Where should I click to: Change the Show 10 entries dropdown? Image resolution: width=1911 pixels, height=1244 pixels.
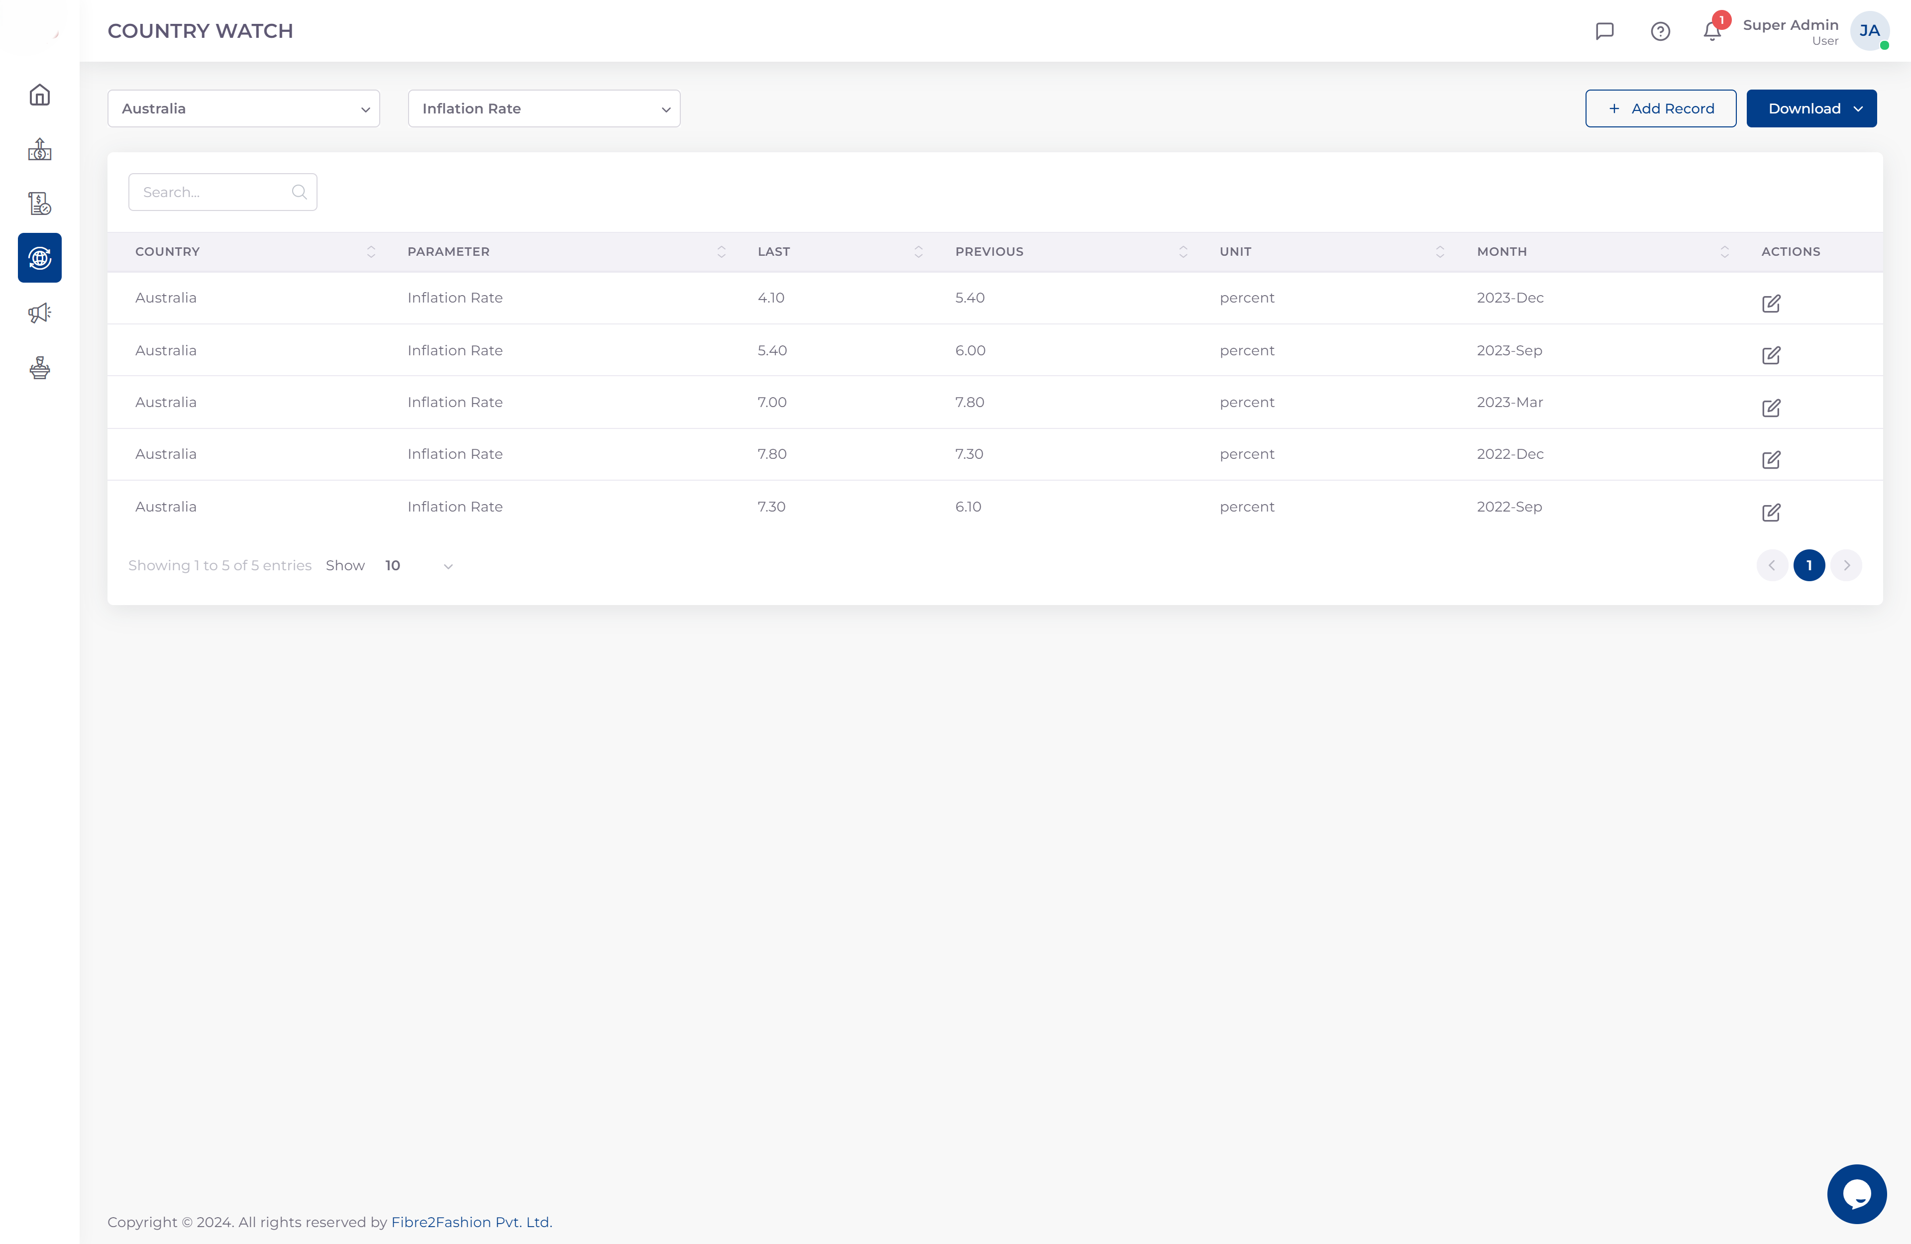click(419, 565)
